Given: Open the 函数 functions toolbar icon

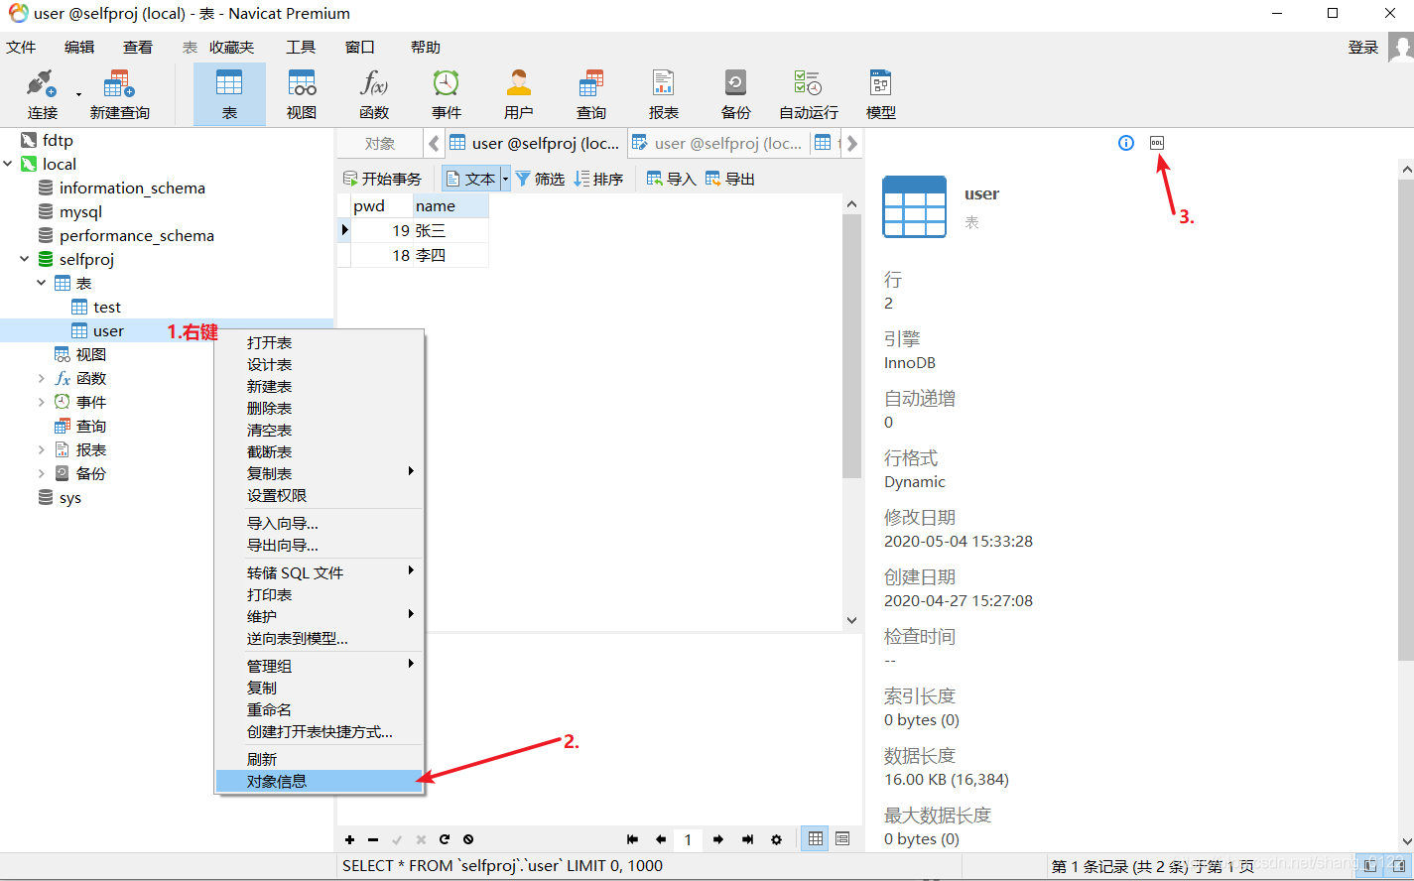Looking at the screenshot, I should (x=374, y=94).
